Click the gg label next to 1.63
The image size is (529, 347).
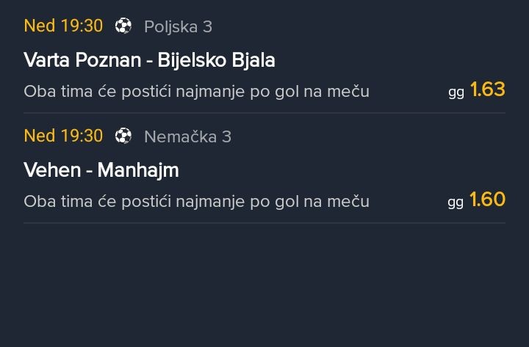point(456,93)
